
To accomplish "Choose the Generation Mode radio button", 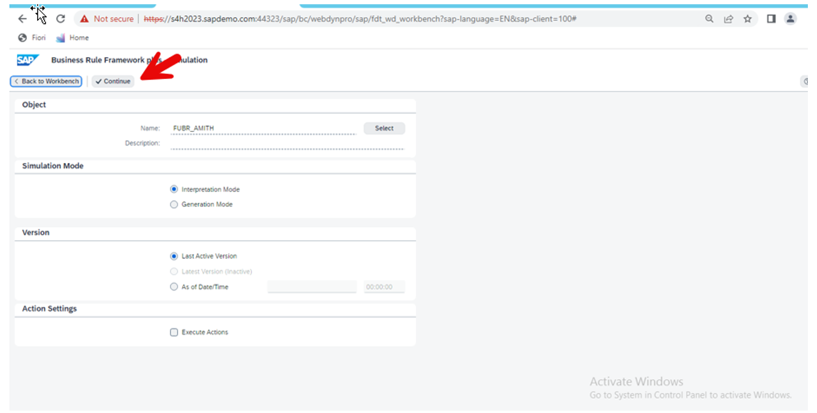I will pyautogui.click(x=174, y=204).
